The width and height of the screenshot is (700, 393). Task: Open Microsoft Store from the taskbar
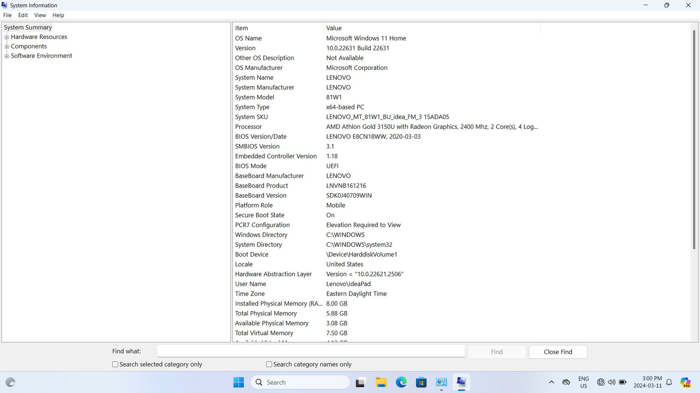[421, 382]
